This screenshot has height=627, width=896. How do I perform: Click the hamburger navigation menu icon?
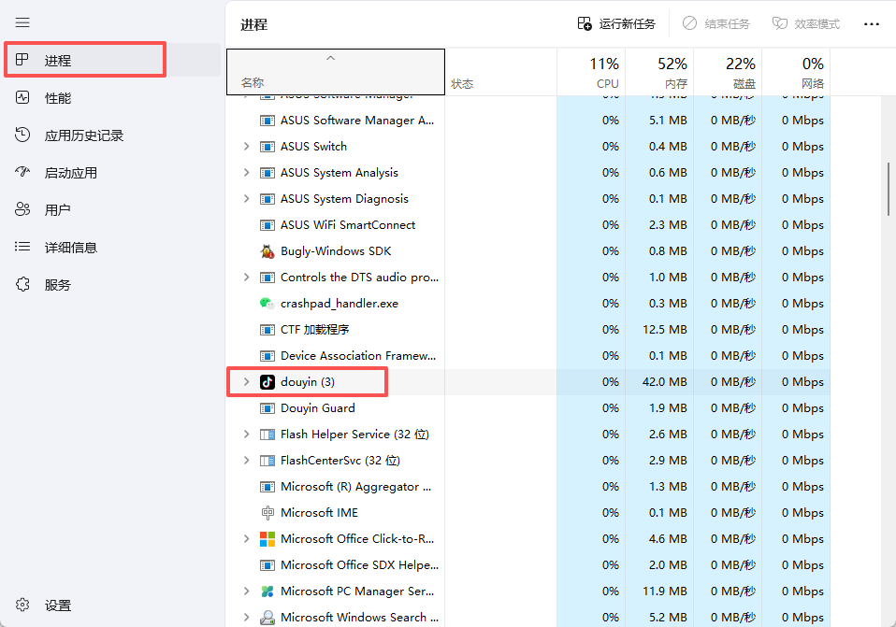23,22
